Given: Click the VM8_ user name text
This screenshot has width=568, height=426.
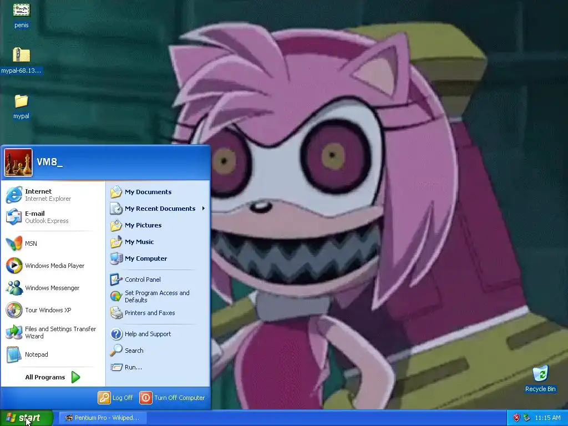Looking at the screenshot, I should click(x=49, y=162).
